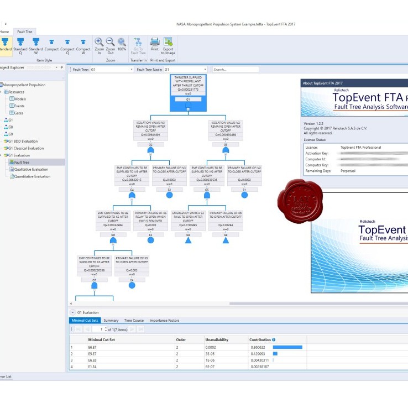Open the Importance Factors tab
The width and height of the screenshot is (408, 408).
(x=164, y=320)
